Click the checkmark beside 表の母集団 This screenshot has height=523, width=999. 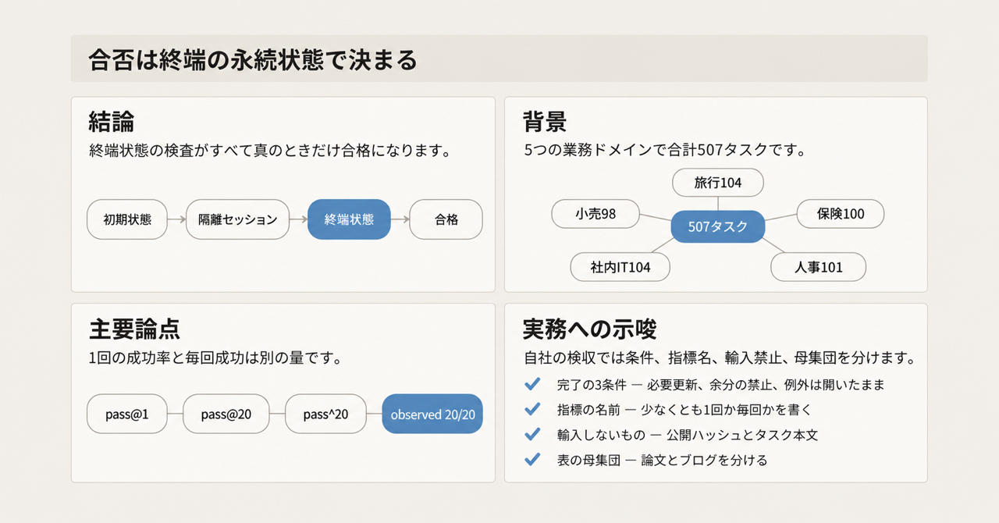(533, 460)
